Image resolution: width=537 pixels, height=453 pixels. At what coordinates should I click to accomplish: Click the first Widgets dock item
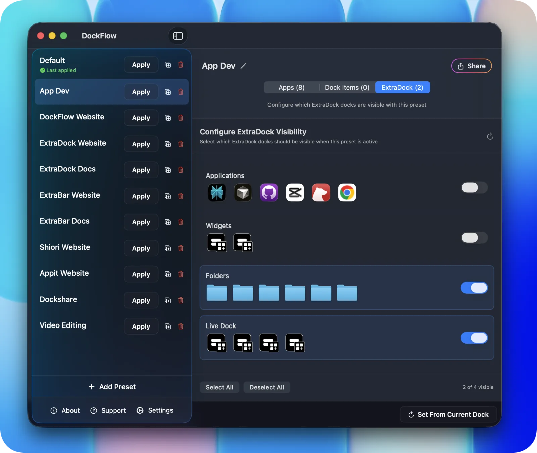(x=217, y=243)
